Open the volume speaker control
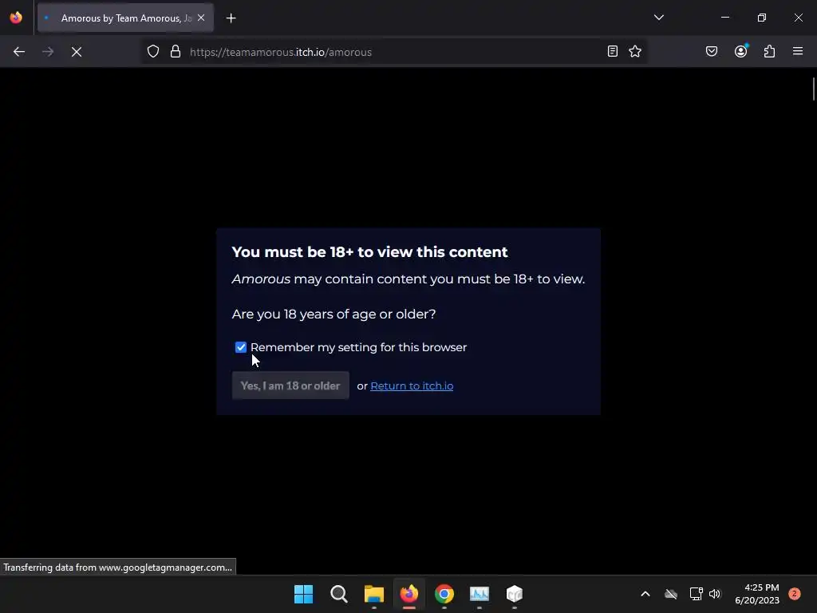Viewport: 817px width, 613px height. pos(714,594)
